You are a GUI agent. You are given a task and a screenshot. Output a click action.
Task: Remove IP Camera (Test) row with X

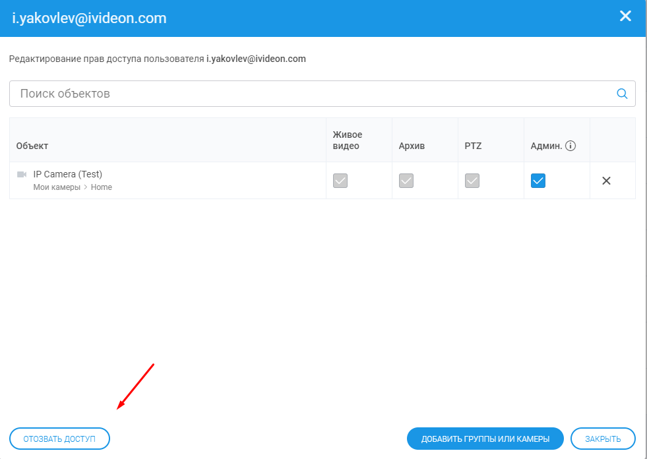[606, 181]
